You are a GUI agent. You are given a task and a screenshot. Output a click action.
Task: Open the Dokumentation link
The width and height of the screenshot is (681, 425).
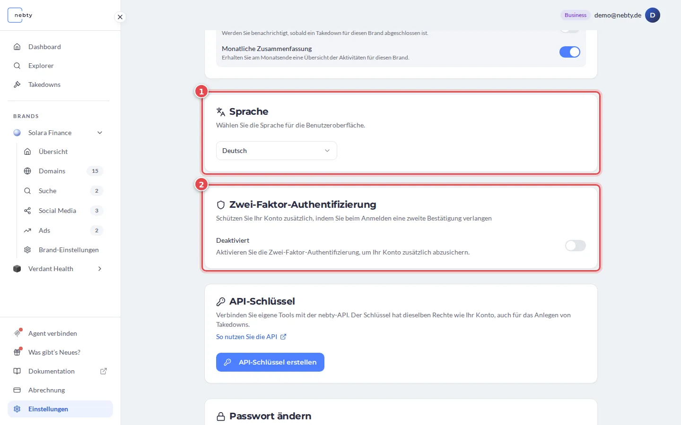click(x=60, y=371)
